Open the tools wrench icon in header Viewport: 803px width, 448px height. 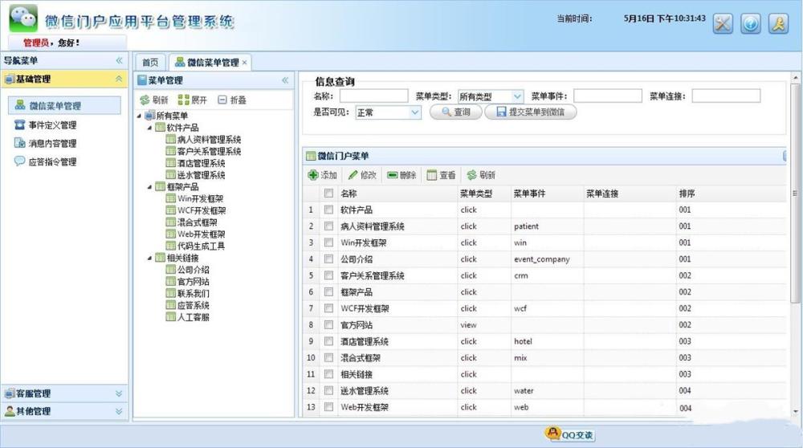pyautogui.click(x=723, y=23)
